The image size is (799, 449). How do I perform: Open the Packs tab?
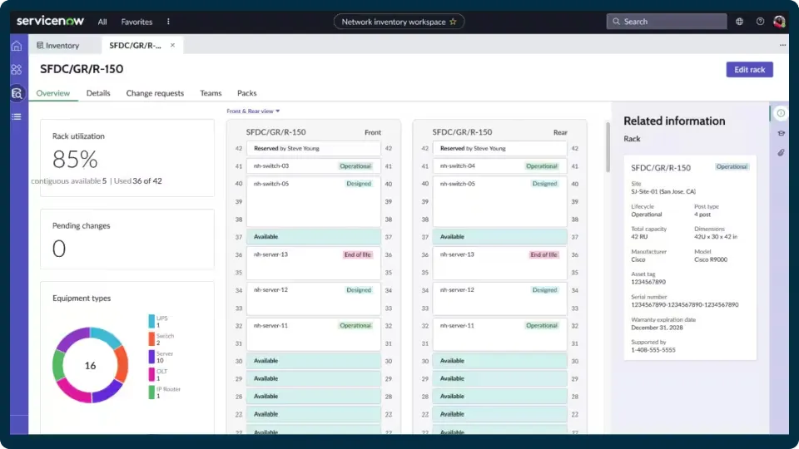coord(246,93)
